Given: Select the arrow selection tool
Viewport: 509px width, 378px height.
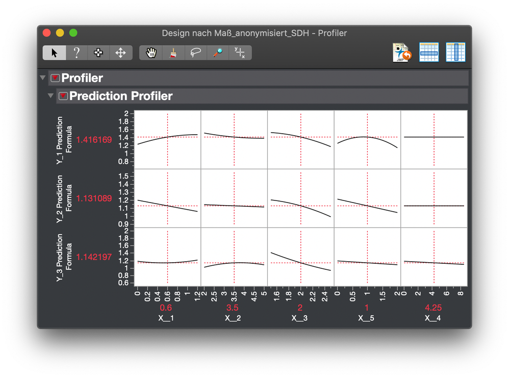Looking at the screenshot, I should coord(54,52).
